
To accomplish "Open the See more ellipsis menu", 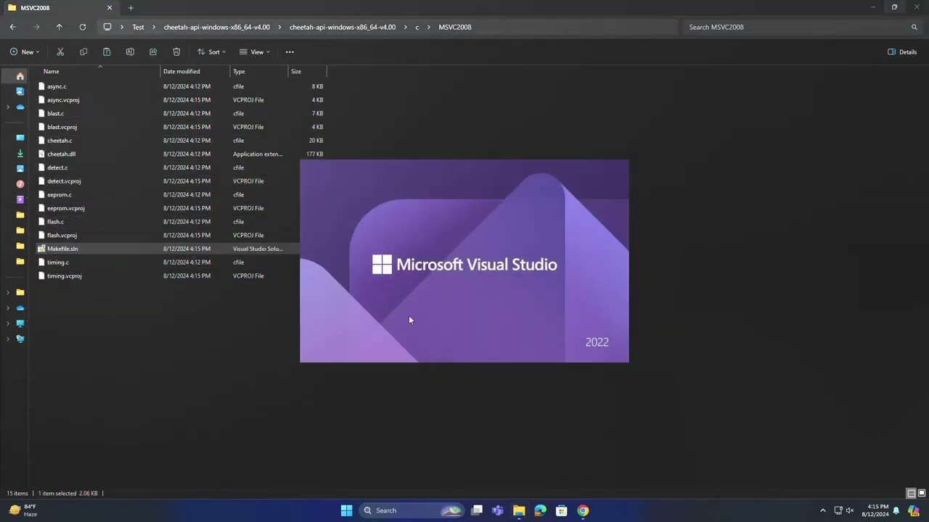I will point(290,52).
